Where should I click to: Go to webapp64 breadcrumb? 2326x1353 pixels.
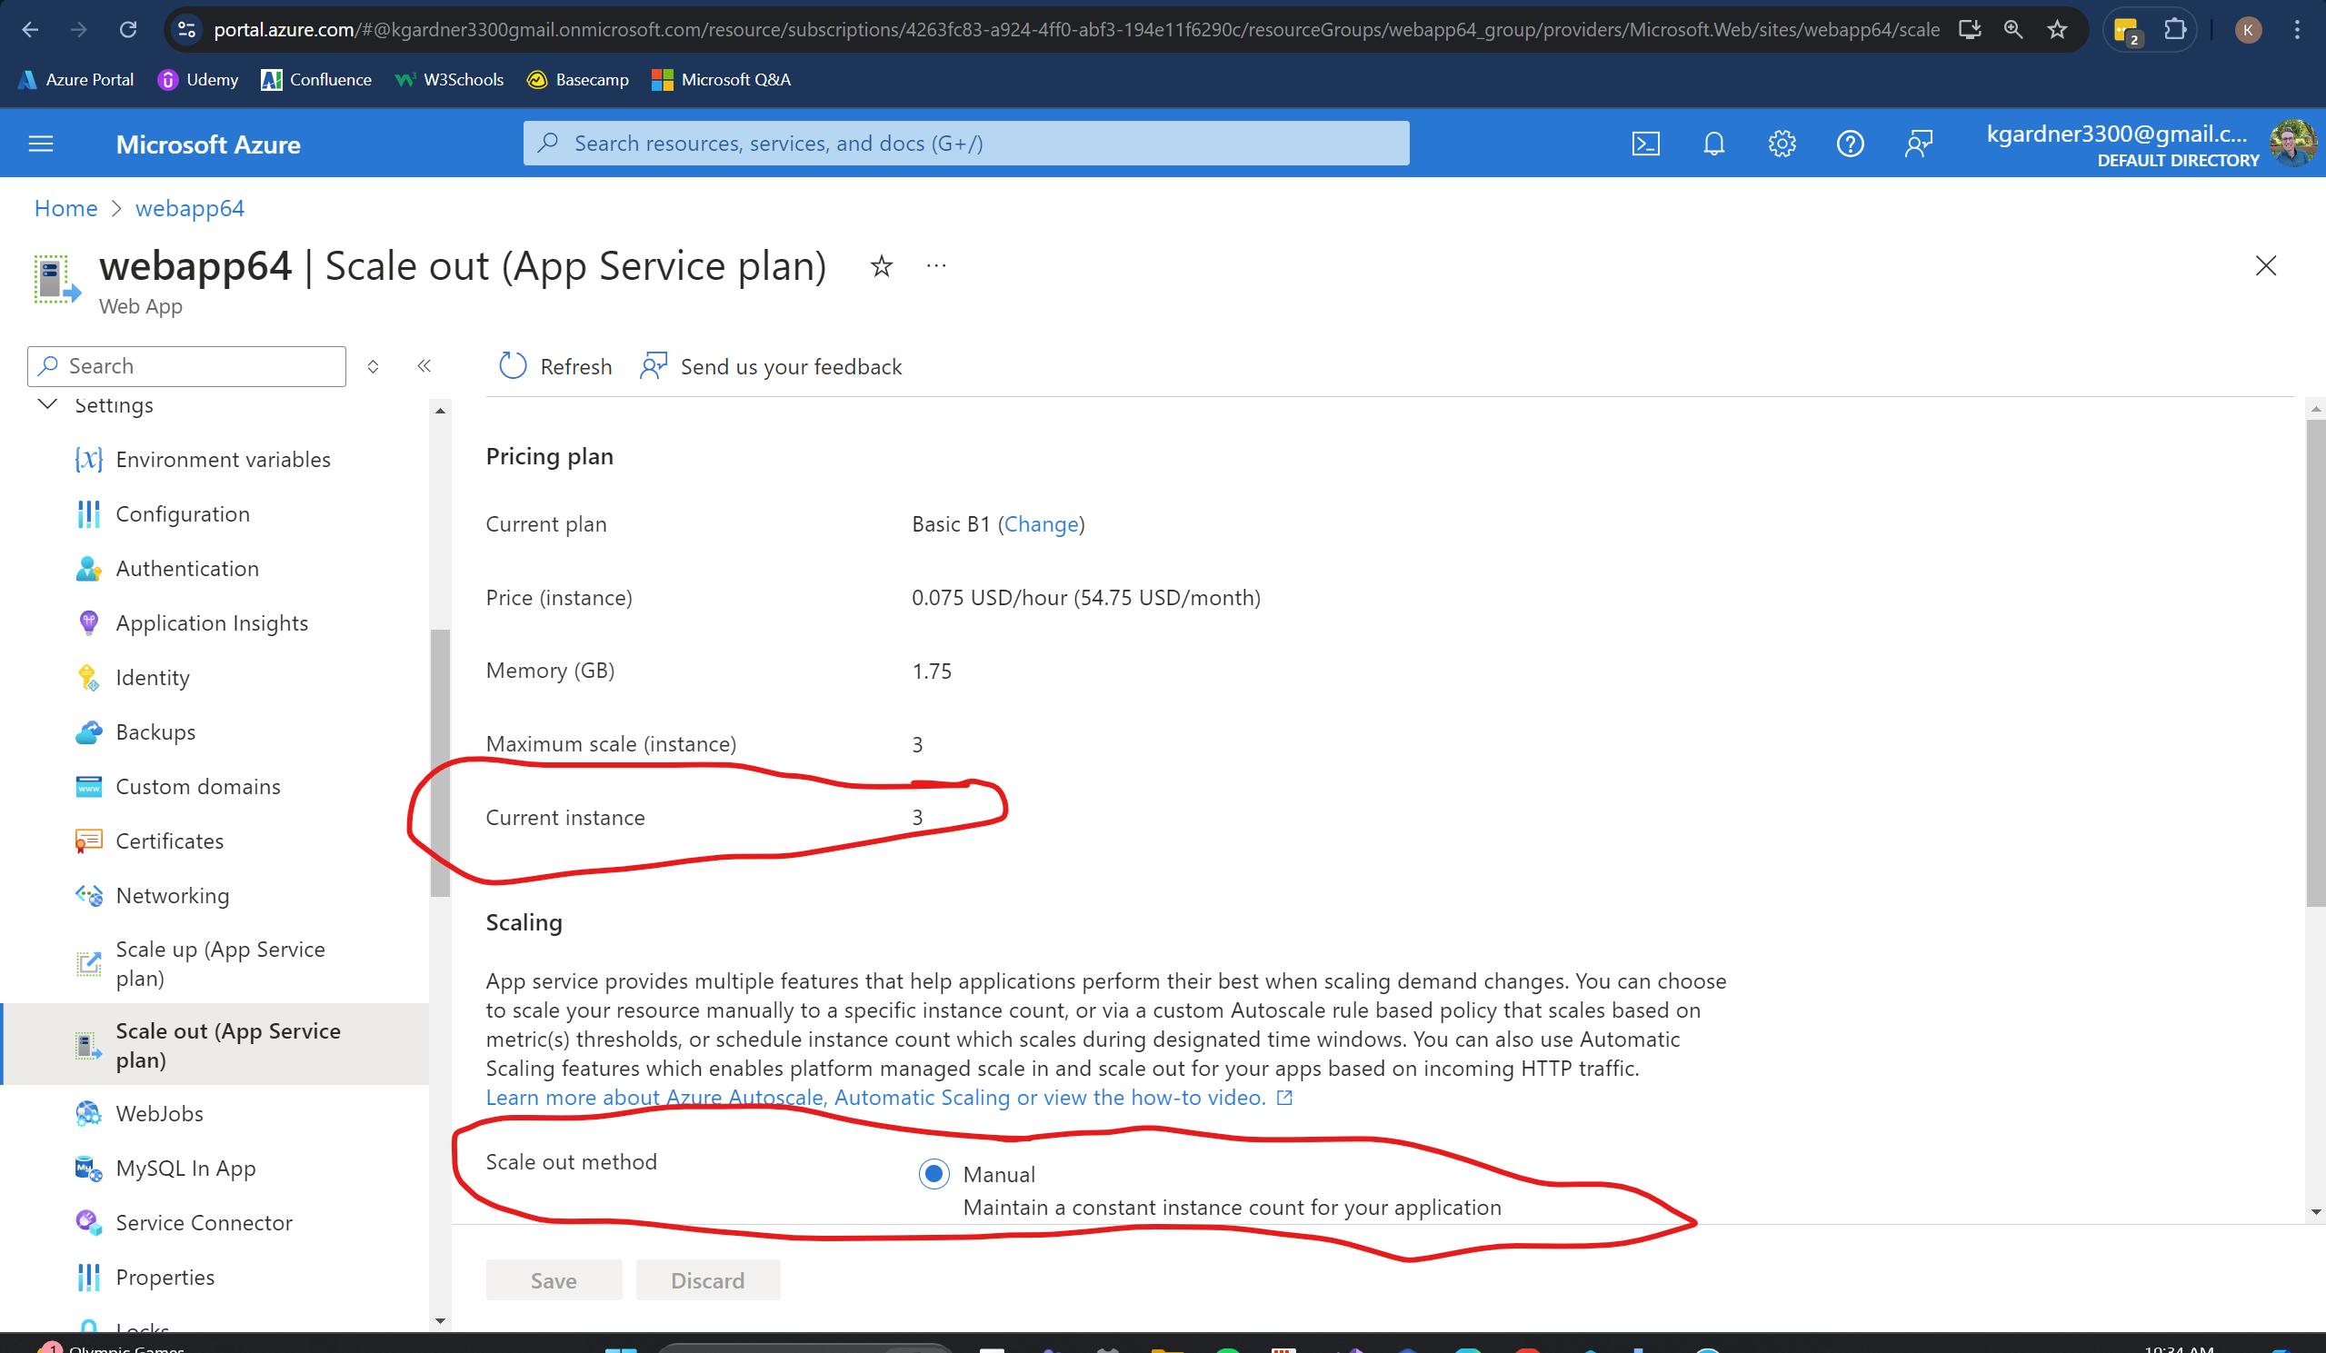pyautogui.click(x=190, y=208)
